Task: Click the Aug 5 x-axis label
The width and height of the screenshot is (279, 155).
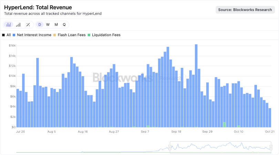Action: pos(52,132)
